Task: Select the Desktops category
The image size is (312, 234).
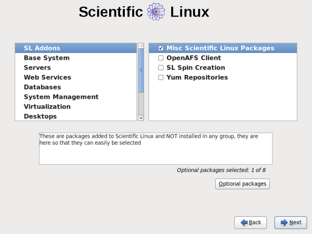Action: [40, 116]
